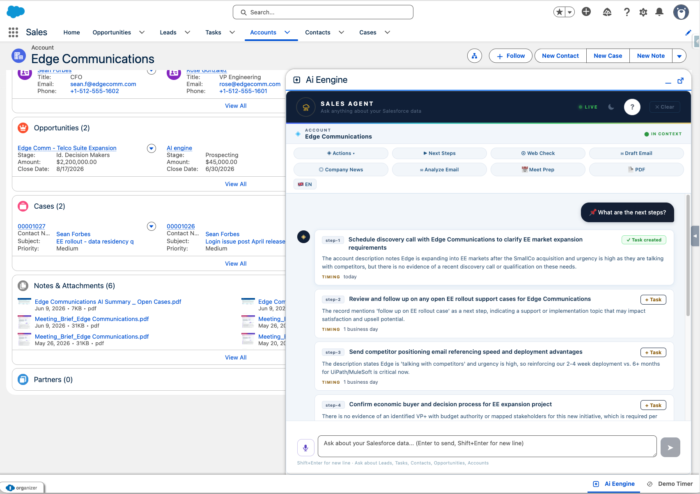Create a New Contact

(x=560, y=56)
